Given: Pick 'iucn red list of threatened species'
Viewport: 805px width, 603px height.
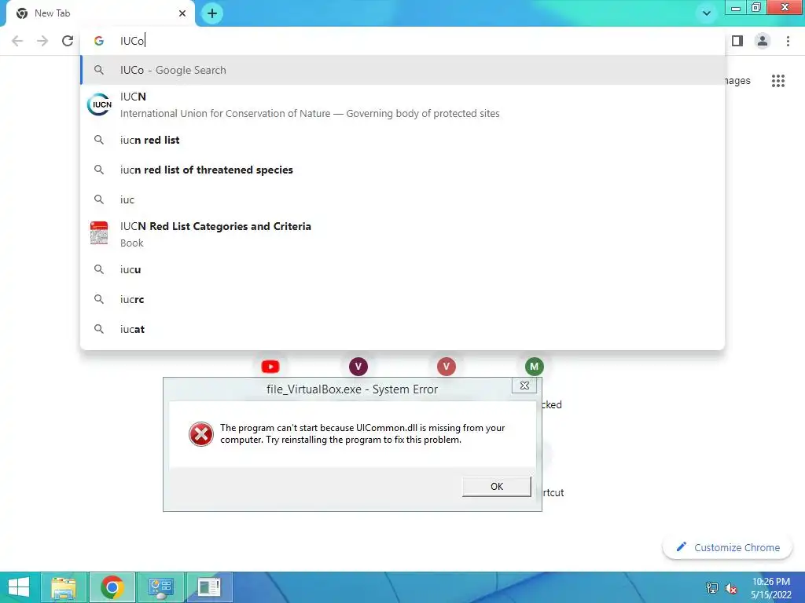Looking at the screenshot, I should [402, 170].
